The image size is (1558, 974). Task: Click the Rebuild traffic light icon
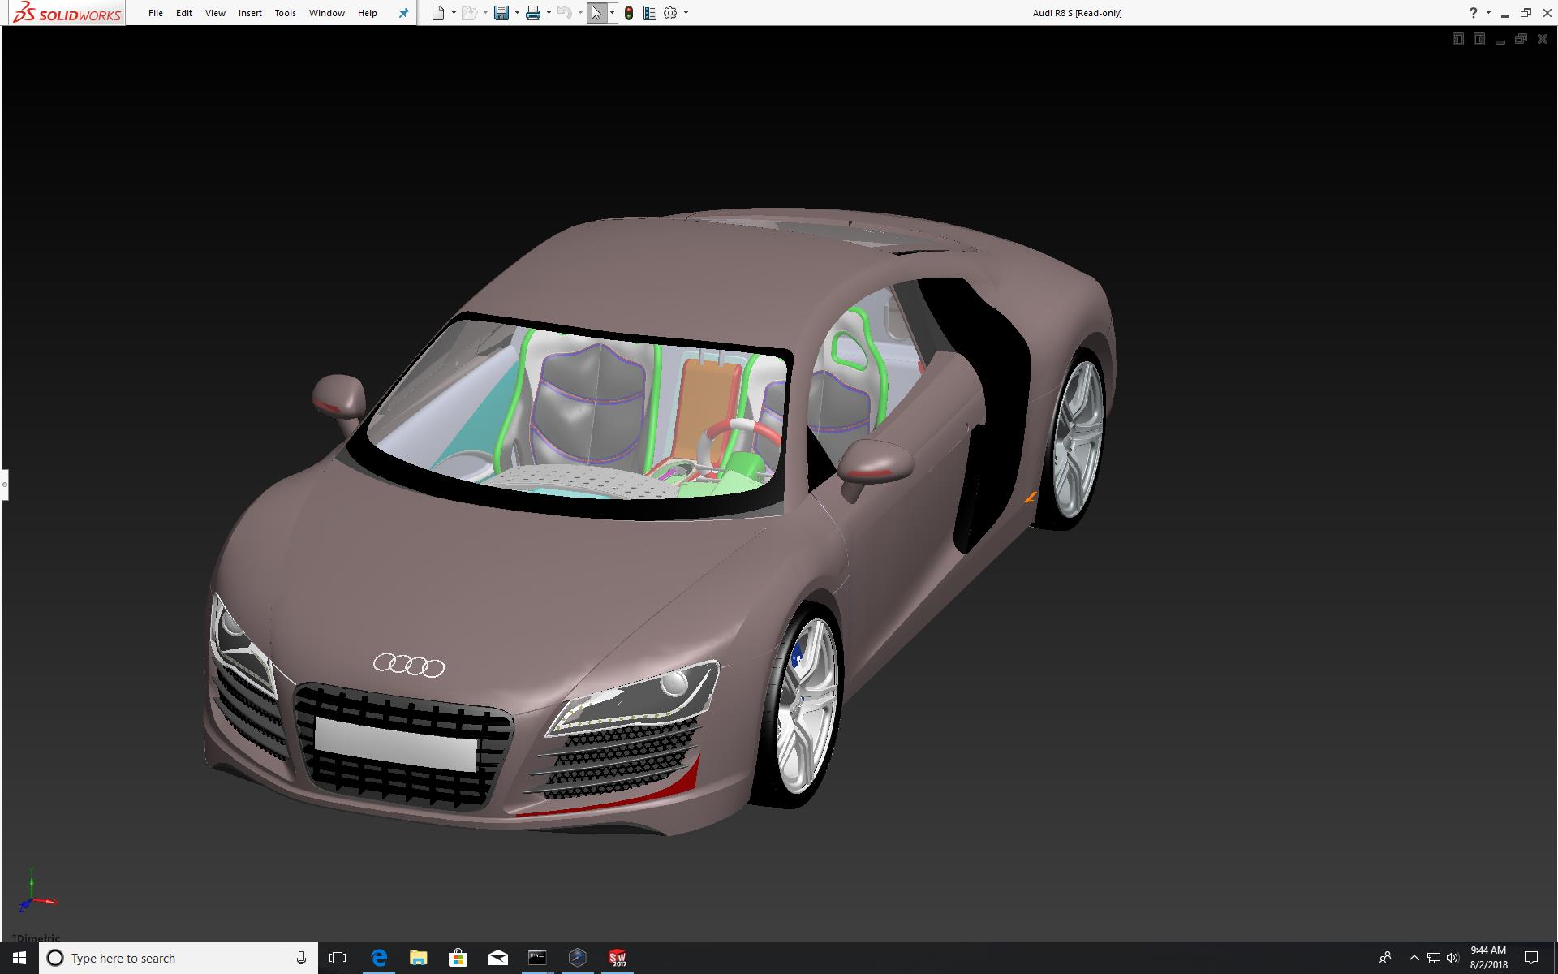tap(629, 13)
